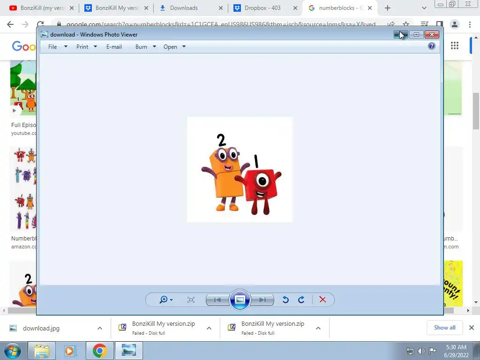Open Photo Viewer help icon
Screen dimensions: 480x360
432,46
